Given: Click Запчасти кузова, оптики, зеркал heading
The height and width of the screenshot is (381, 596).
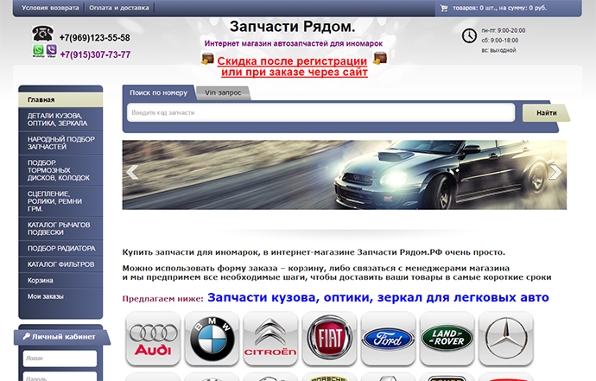Looking at the screenshot, I should (x=378, y=297).
